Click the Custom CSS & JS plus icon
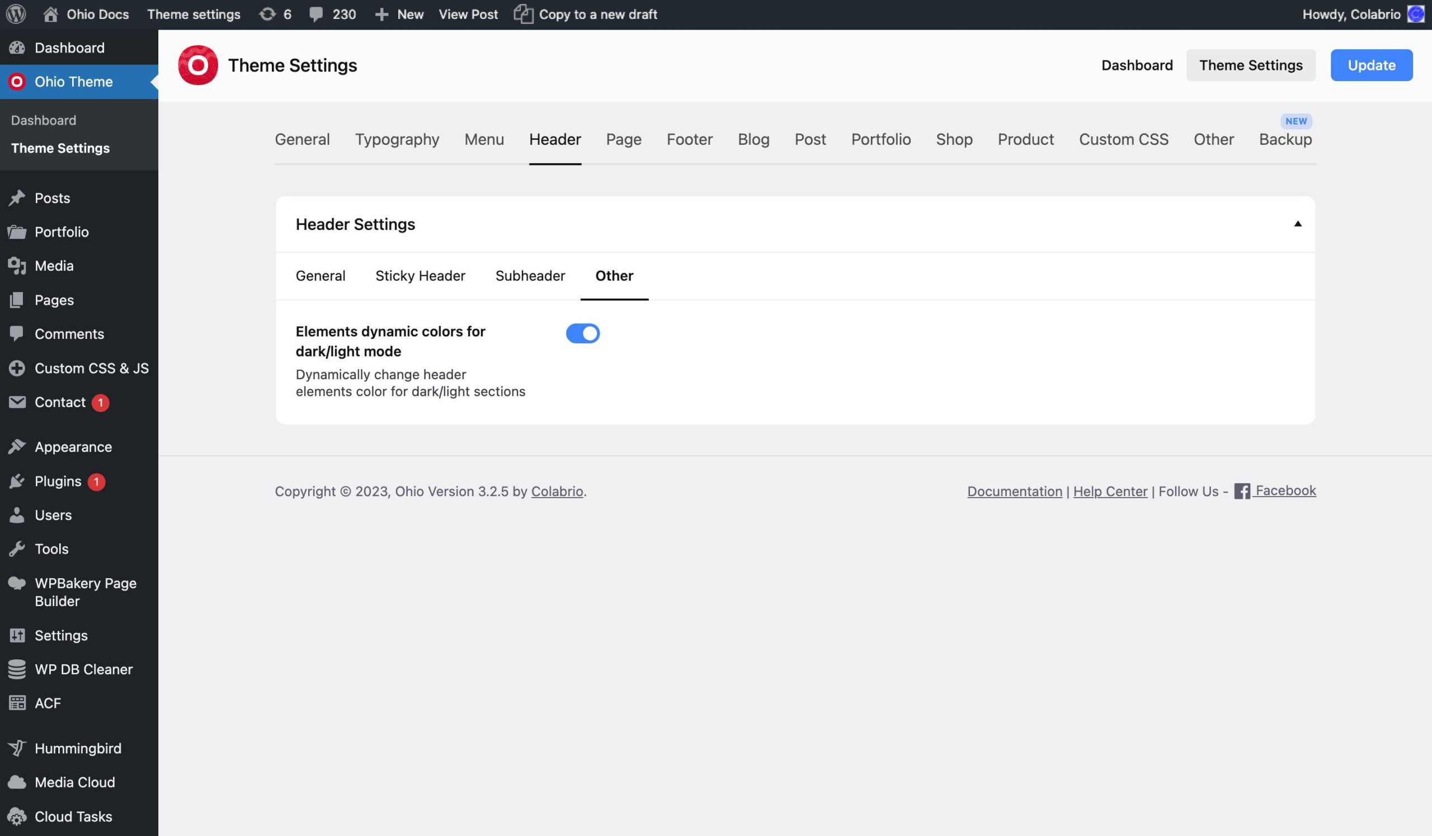The height and width of the screenshot is (836, 1432). [x=17, y=368]
